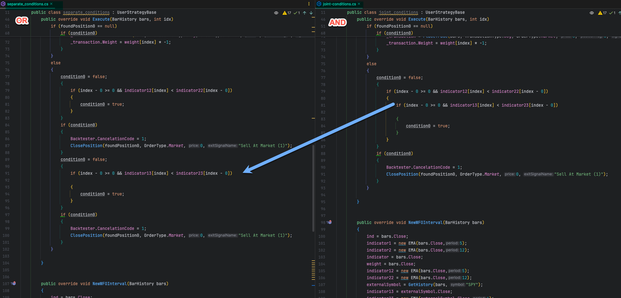621x298 pixels.
Task: Toggle the eye highlighting icon in left editor
Action: [x=276, y=13]
